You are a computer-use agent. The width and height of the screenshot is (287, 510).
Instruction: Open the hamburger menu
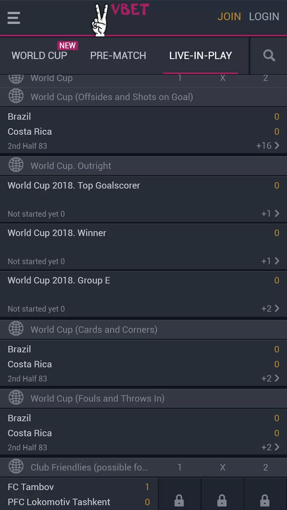[x=14, y=18]
